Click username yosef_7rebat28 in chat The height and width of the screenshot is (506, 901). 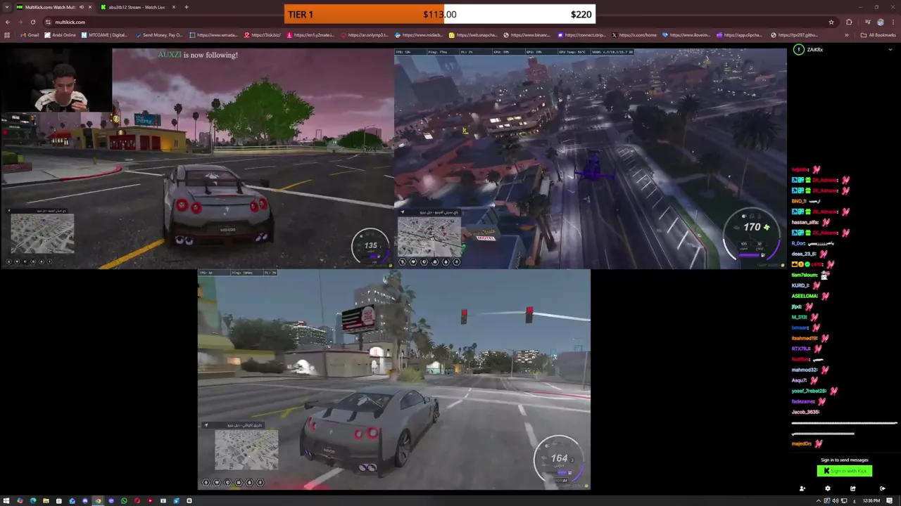[x=809, y=391]
